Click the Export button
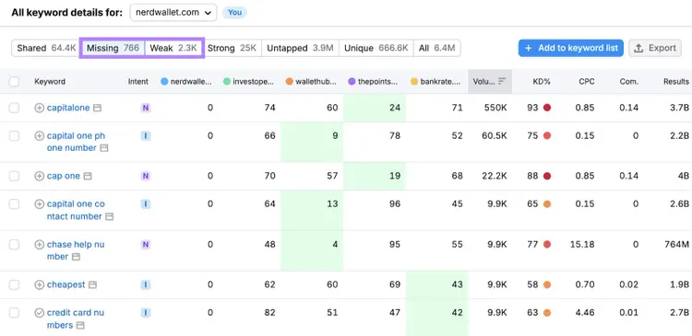The height and width of the screenshot is (336, 692). click(x=655, y=48)
